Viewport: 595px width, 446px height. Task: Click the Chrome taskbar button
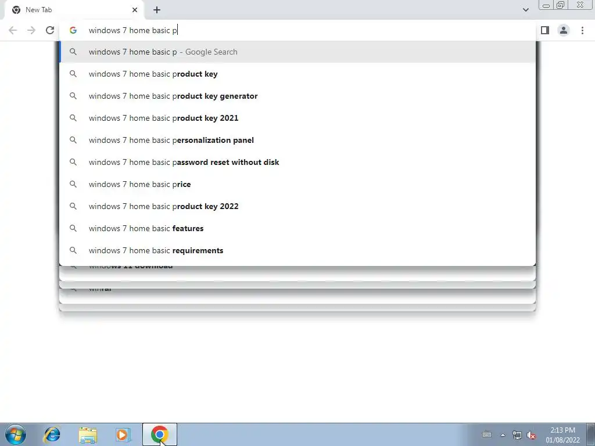pyautogui.click(x=160, y=434)
